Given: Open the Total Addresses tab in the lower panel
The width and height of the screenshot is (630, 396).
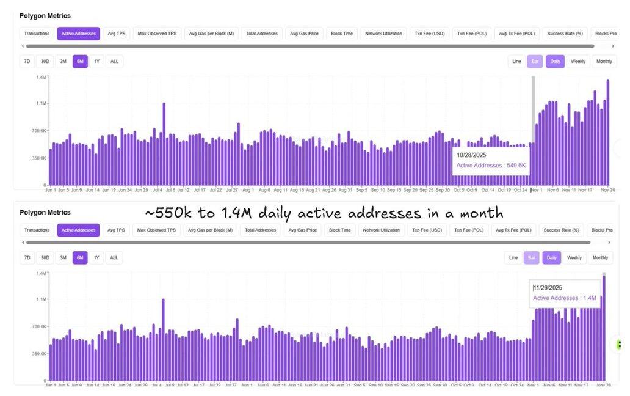Looking at the screenshot, I should [x=259, y=230].
